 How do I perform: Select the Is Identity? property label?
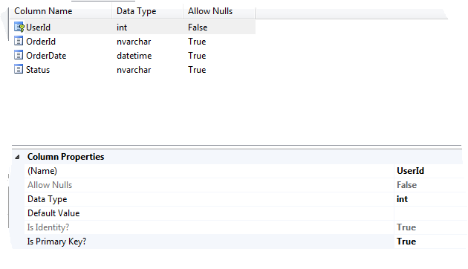pos(48,227)
